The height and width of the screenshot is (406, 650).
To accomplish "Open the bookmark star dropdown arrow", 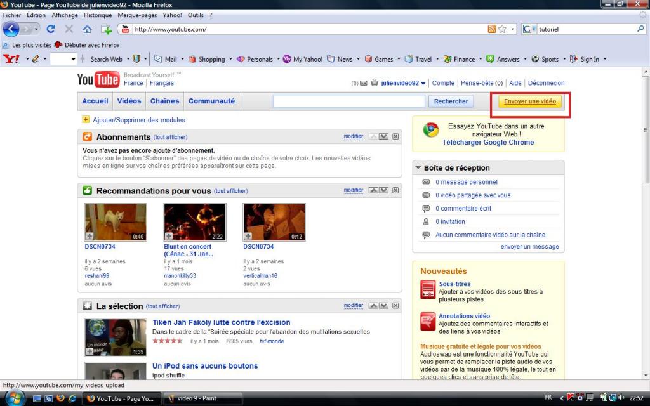I will point(512,29).
